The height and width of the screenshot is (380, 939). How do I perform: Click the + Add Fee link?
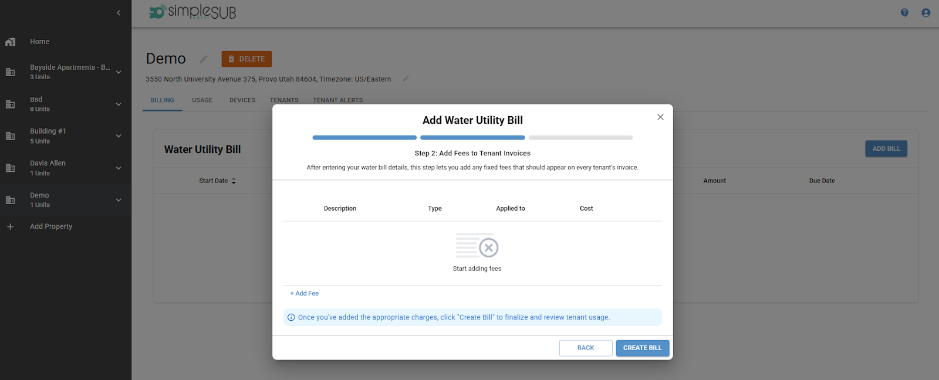point(305,294)
